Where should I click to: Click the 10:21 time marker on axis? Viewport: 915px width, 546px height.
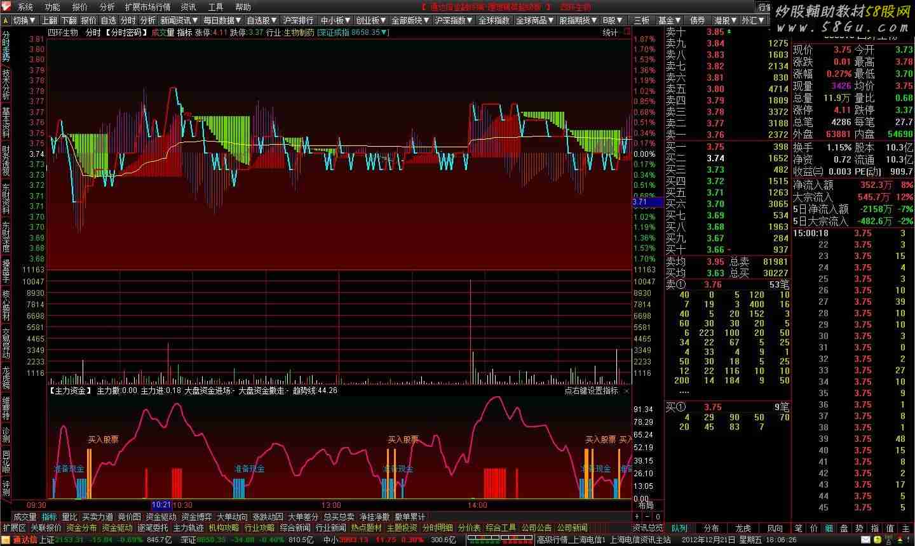coord(161,505)
